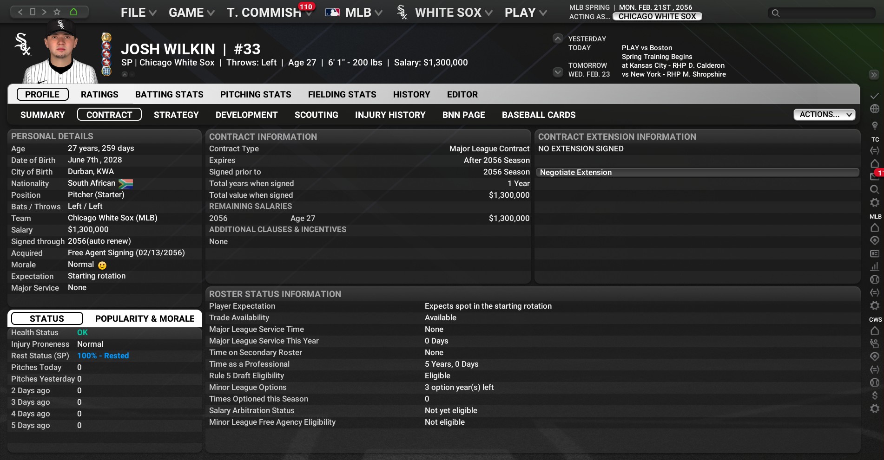The height and width of the screenshot is (460, 884).
Task: Open the INJURY HISTORY sub-tab
Action: pyautogui.click(x=390, y=115)
